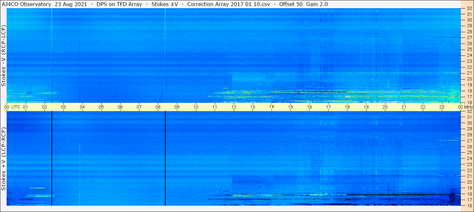The image size is (474, 212).
Task: Click the 16 MHz tick on Stokes +V scale
Action: 469,205
